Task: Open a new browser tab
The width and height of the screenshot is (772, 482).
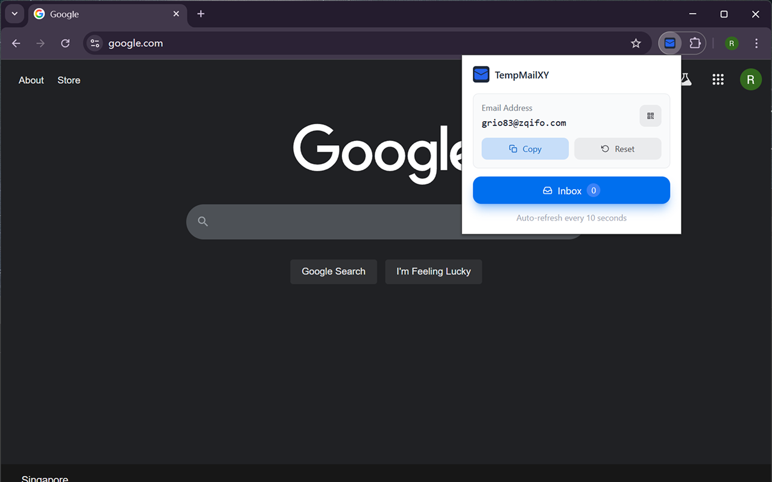Action: pyautogui.click(x=201, y=14)
